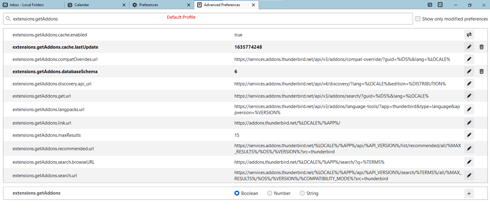Delete the extensions.getAddons.databaseSchema preference

(x=481, y=71)
